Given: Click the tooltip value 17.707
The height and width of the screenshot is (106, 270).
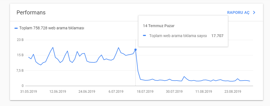Looking at the screenshot, I should [217, 36].
